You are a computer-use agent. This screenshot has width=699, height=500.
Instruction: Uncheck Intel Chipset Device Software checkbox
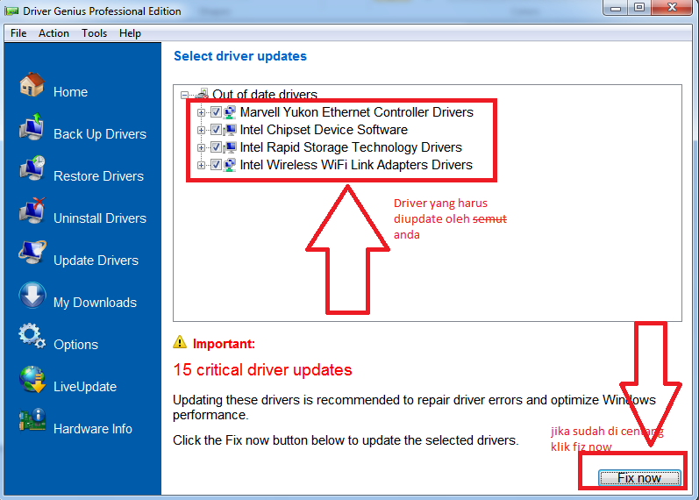pyautogui.click(x=216, y=130)
